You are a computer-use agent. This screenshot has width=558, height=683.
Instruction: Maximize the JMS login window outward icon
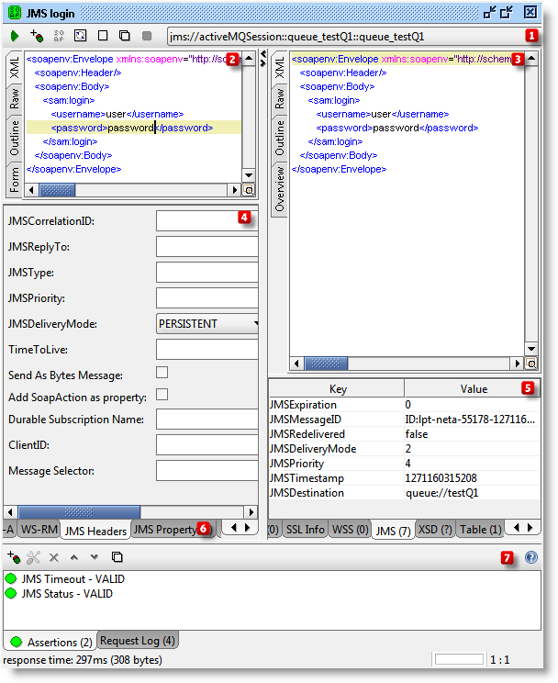(507, 12)
